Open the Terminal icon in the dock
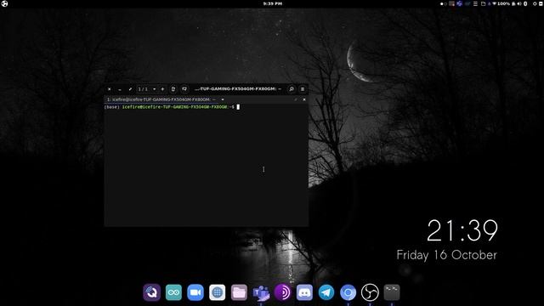544x306 pixels. click(392, 292)
